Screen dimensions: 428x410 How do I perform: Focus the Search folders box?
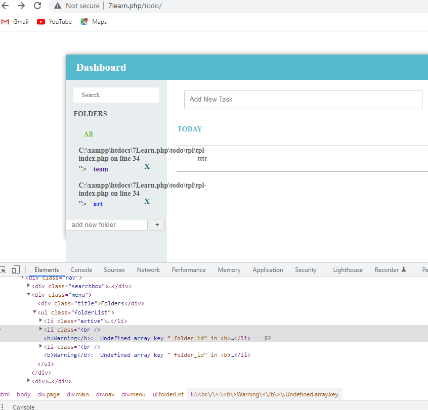[x=116, y=95]
